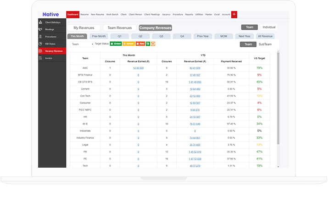
Task: Click the red plus button in the top menu
Action: pos(234,14)
